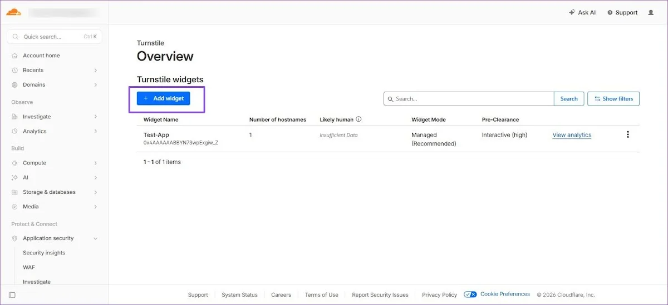Image resolution: width=668 pixels, height=305 pixels.
Task: Click the Account home house icon
Action: (14, 56)
